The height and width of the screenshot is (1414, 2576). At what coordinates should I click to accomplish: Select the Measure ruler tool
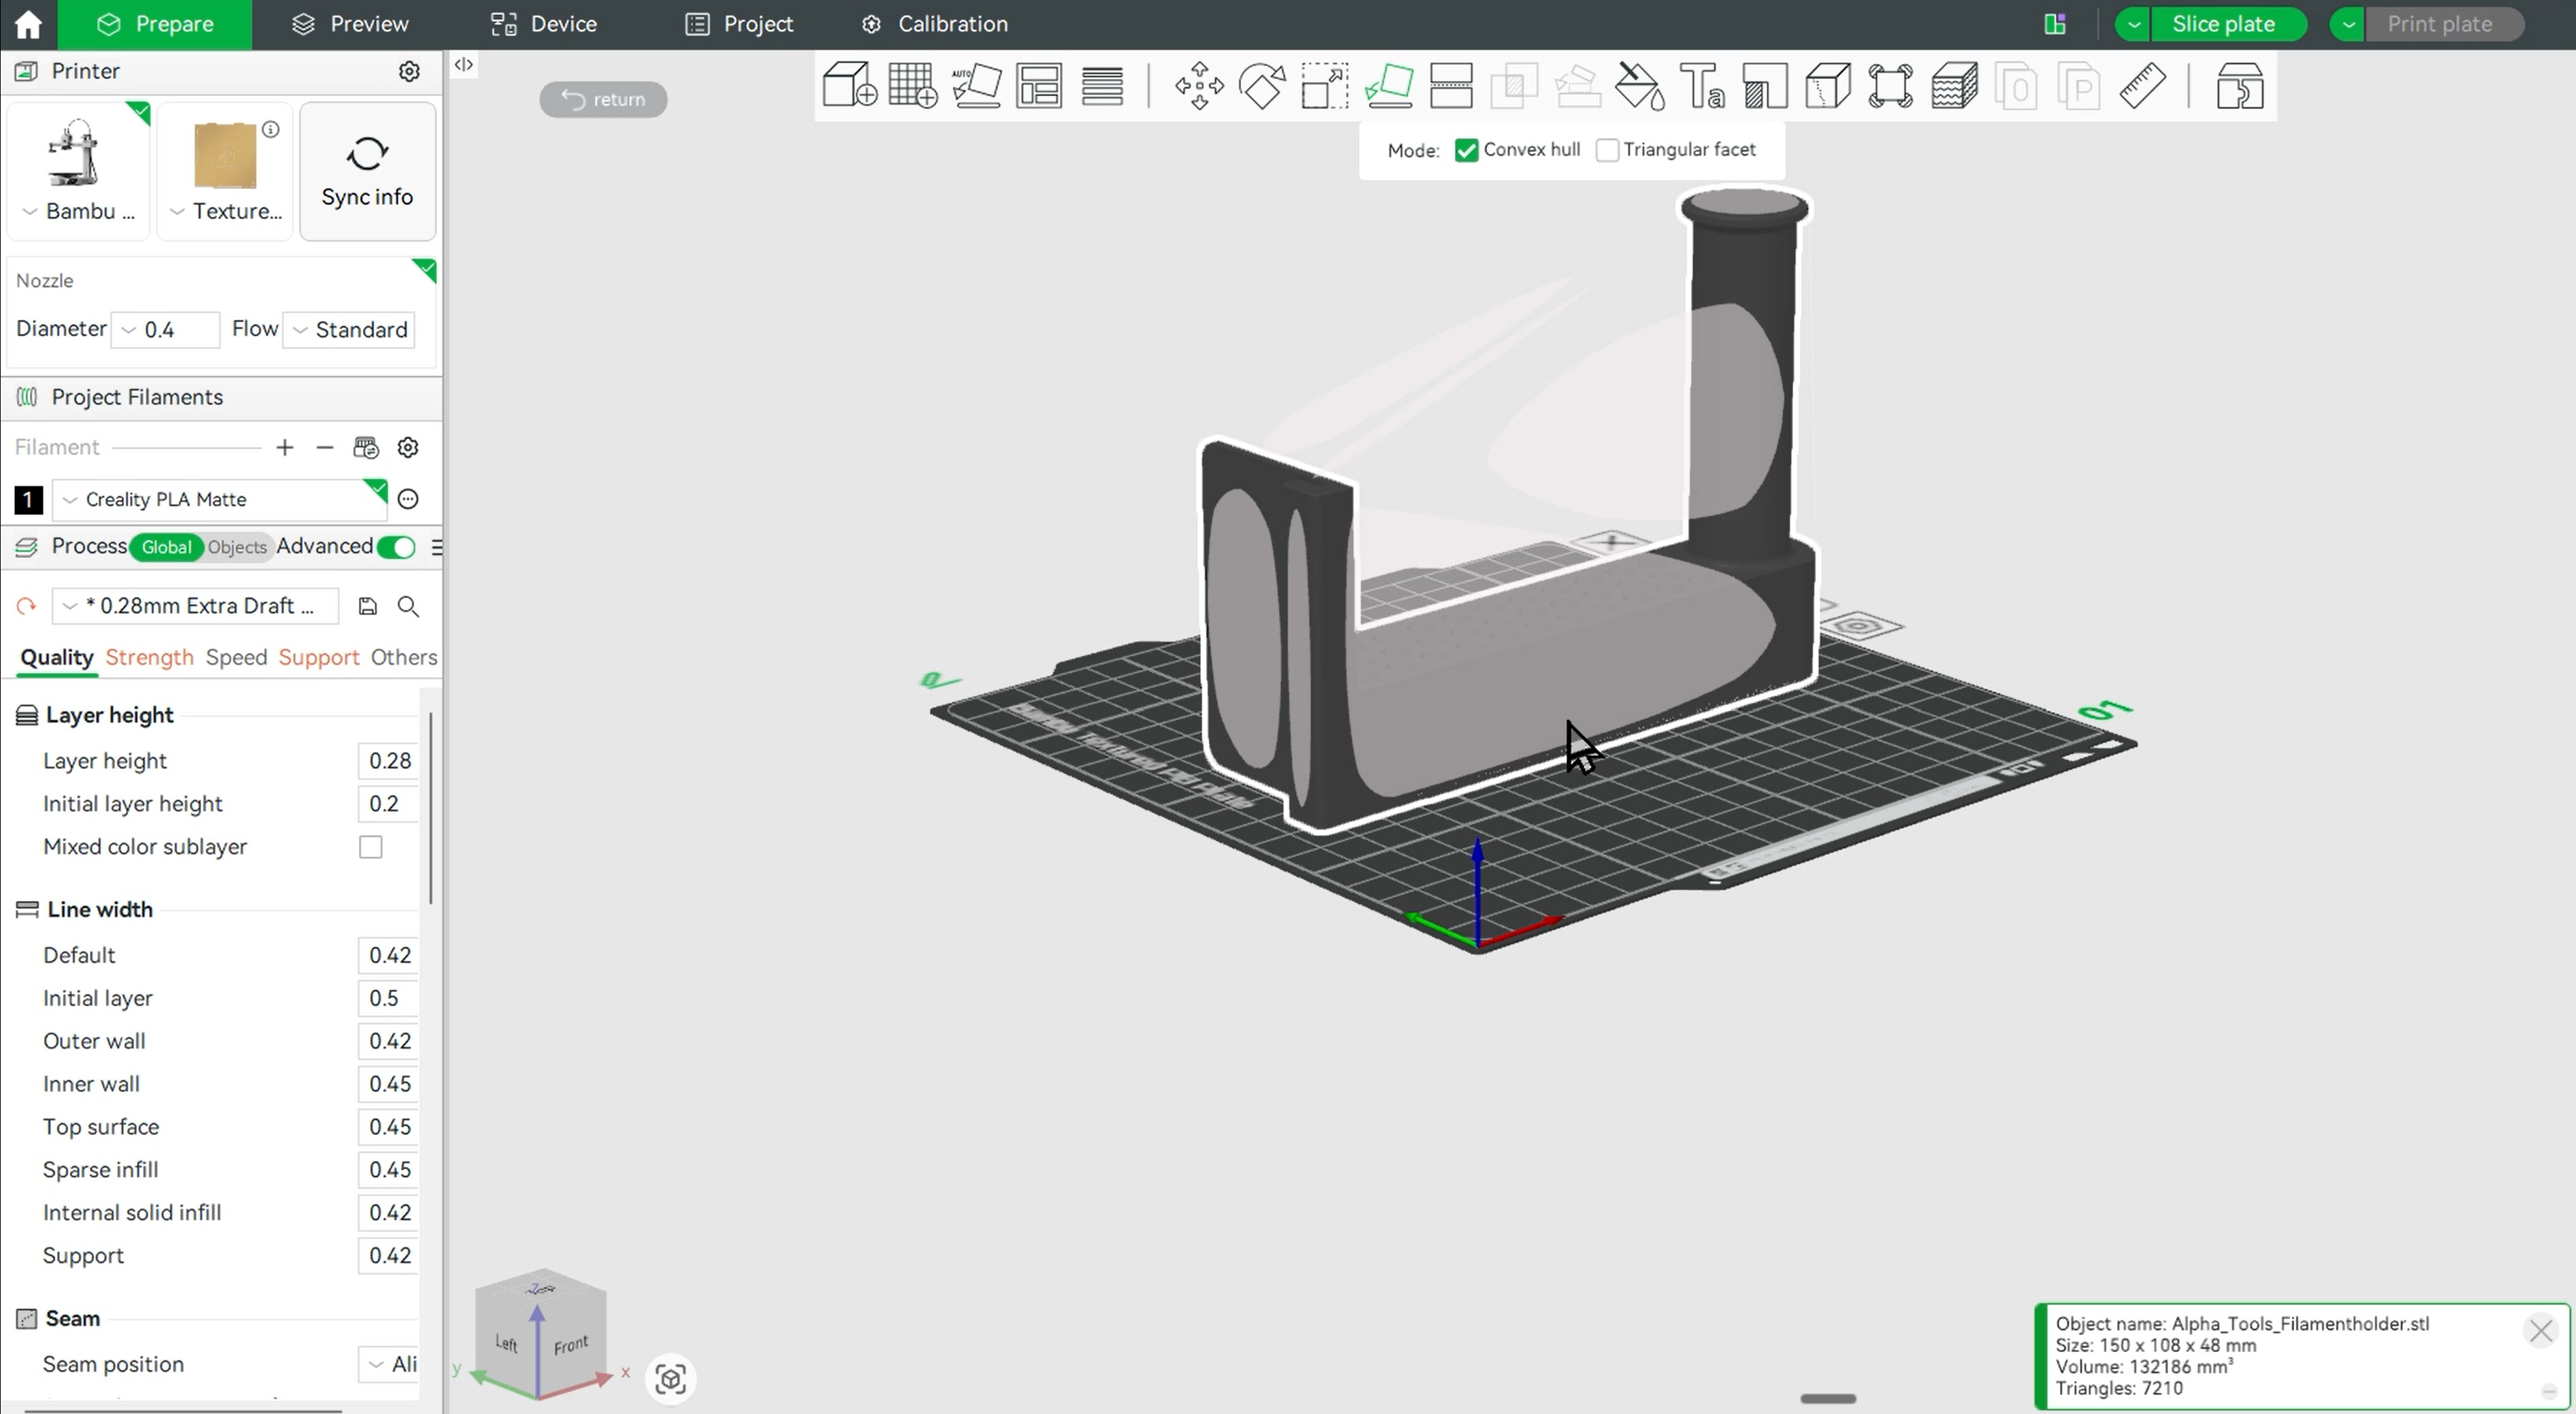click(2143, 85)
